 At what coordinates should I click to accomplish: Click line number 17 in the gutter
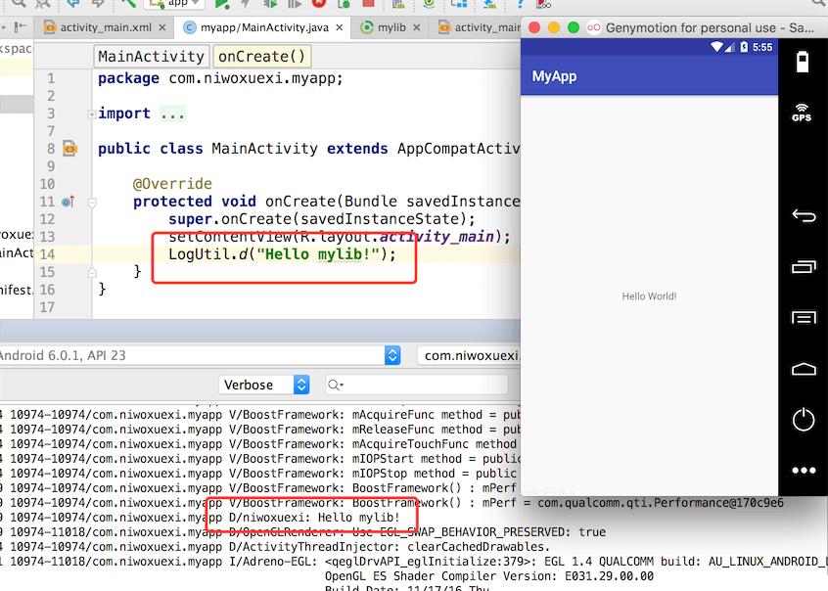[x=48, y=307]
